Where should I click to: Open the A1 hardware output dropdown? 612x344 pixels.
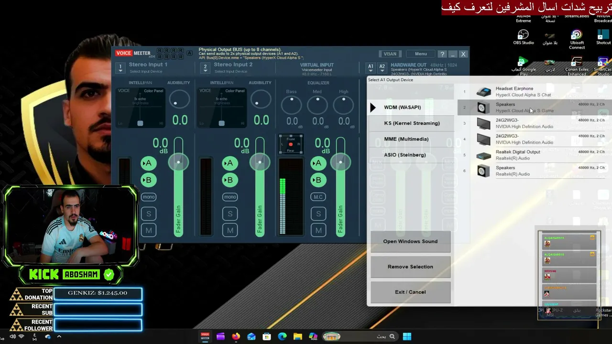371,68
